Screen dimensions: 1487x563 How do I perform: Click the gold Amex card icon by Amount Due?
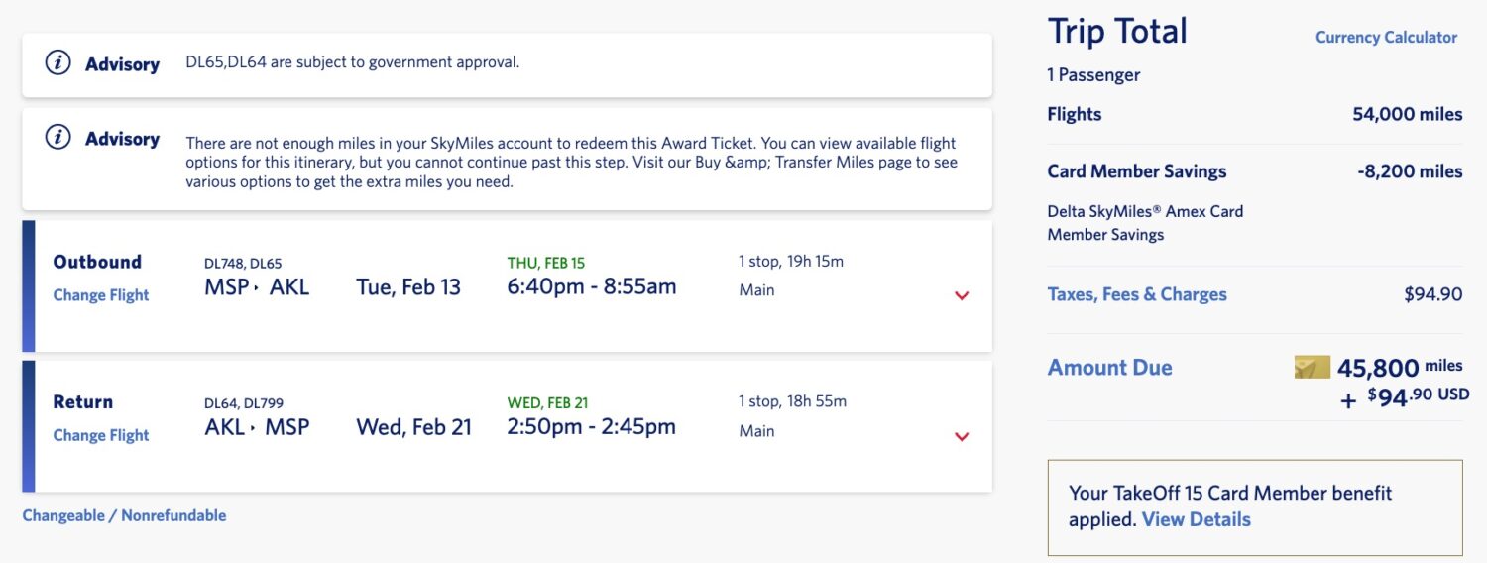pos(1312,368)
